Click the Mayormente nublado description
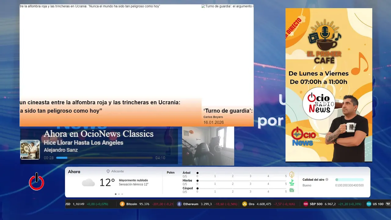The height and width of the screenshot is (220, 391). click(x=133, y=180)
